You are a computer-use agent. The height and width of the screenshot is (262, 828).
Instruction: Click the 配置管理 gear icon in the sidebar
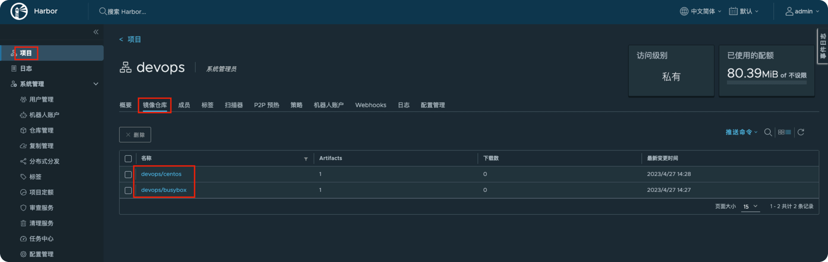point(23,254)
